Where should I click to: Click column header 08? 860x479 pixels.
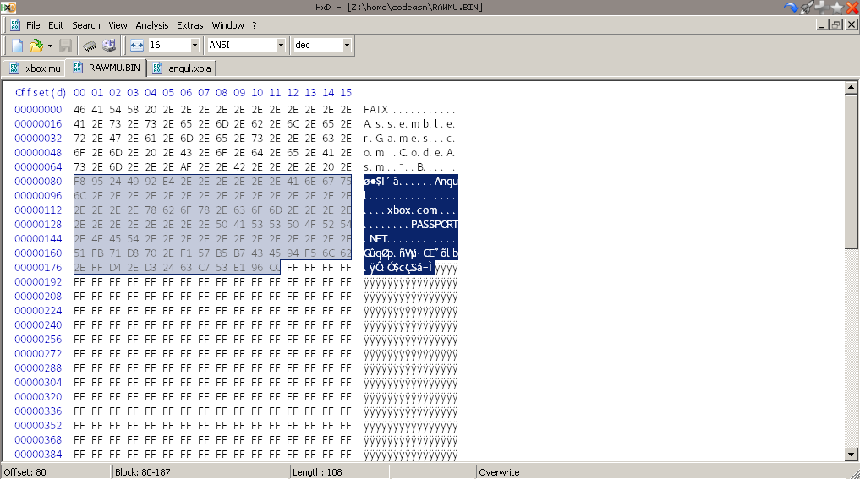pos(222,93)
